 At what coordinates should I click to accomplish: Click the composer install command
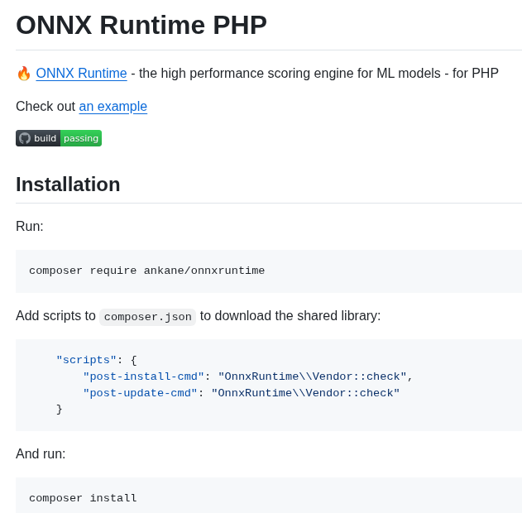(x=83, y=498)
